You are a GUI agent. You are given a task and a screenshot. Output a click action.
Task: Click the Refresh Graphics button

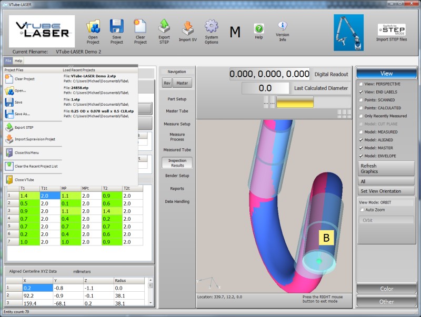point(386,168)
